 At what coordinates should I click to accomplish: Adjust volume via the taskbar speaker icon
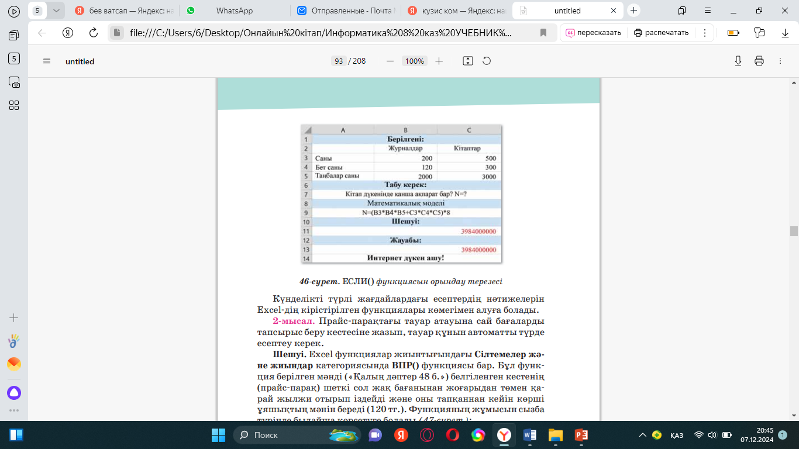point(712,435)
